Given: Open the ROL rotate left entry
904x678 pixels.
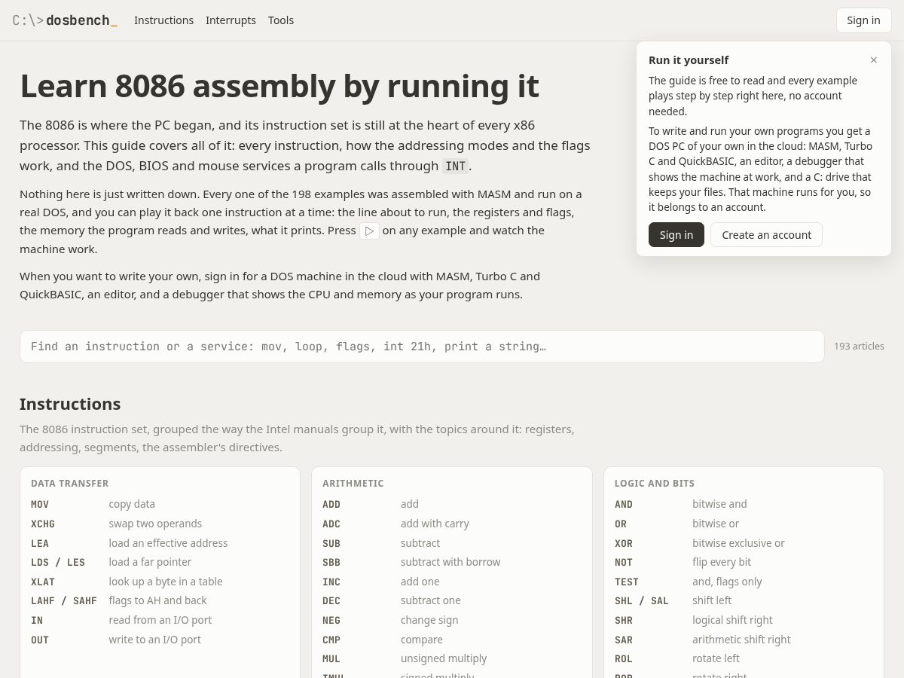Looking at the screenshot, I should click(x=744, y=658).
